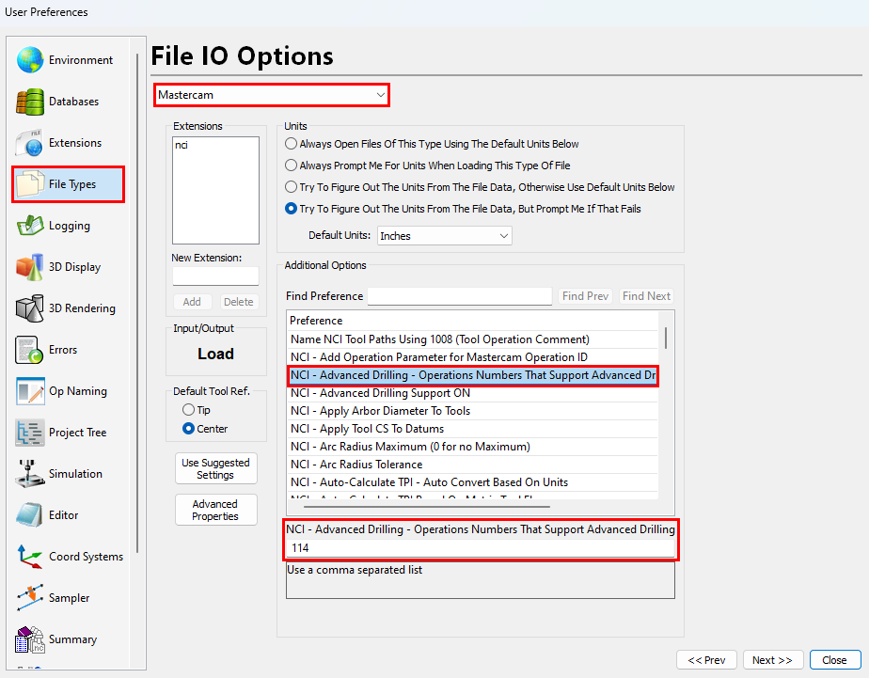Switch to the Coord Systems category label

[86, 556]
